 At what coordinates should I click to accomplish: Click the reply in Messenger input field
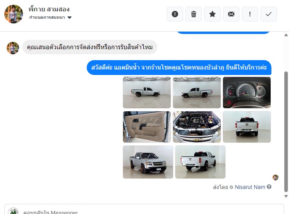click(x=144, y=210)
